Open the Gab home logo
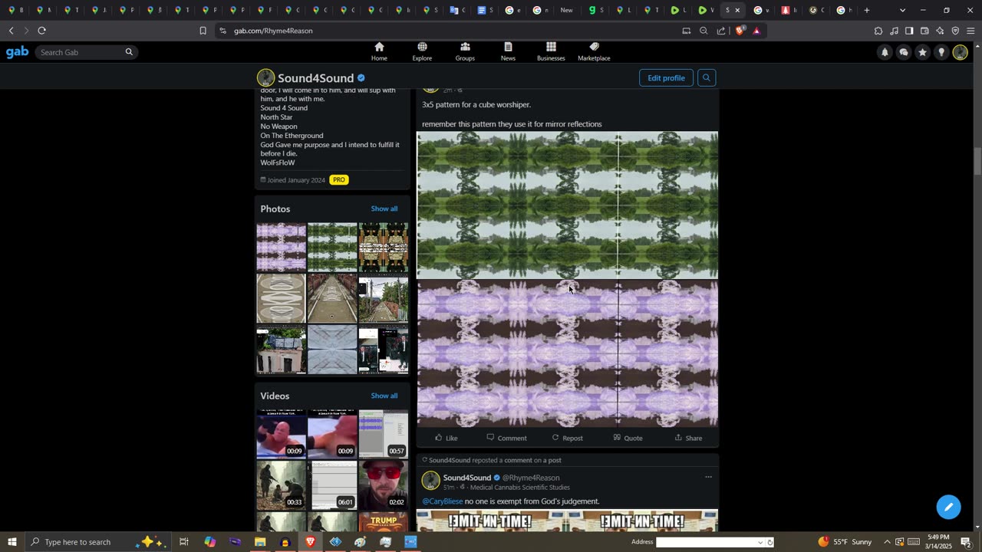Screen dimensions: 982x552 click(x=17, y=52)
